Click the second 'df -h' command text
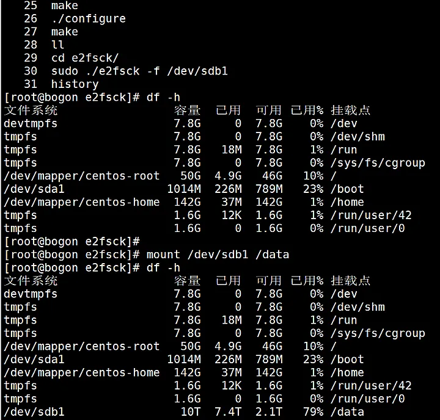This screenshot has width=440, height=420. pos(163,267)
